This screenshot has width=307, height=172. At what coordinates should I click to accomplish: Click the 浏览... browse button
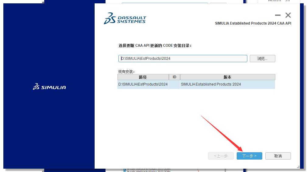(262, 59)
